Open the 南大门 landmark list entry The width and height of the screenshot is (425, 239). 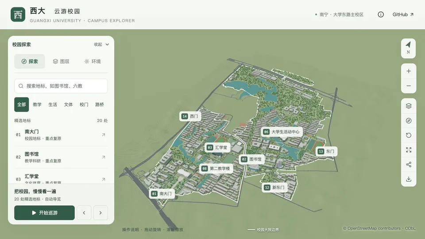point(61,135)
